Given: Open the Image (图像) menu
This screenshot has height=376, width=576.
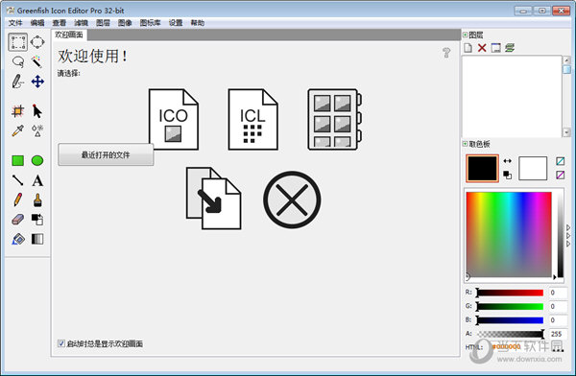Looking at the screenshot, I should point(125,23).
